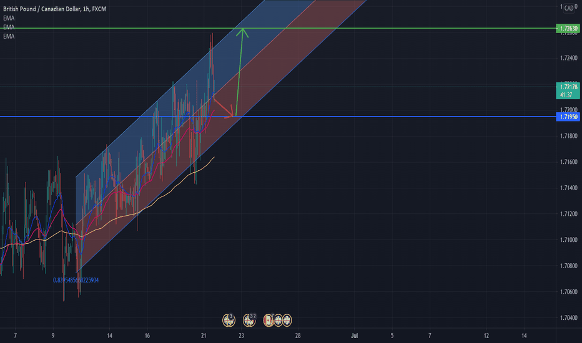This screenshot has width=582, height=343.
Task: Click the 1.72000 price axis label
Action: (569, 110)
